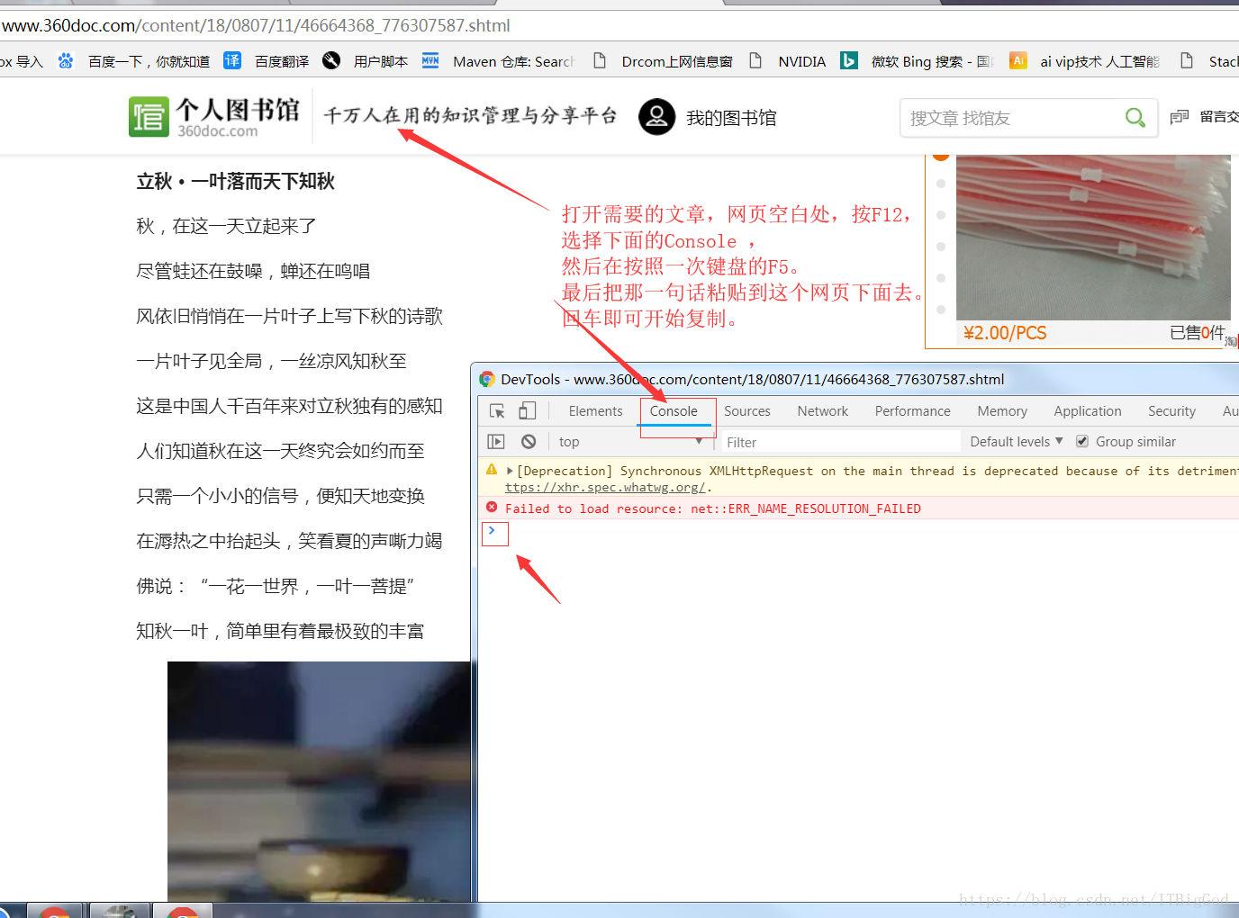Click the warning triangle icon in console
This screenshot has width=1239, height=918.
coord(492,470)
